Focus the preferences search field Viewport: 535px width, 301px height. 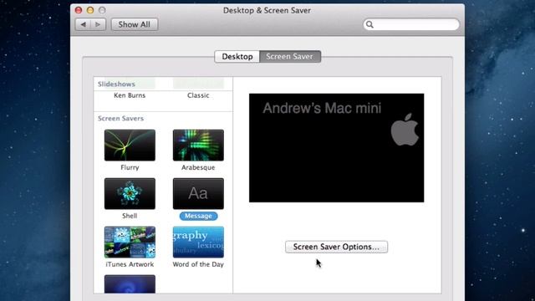click(x=411, y=24)
